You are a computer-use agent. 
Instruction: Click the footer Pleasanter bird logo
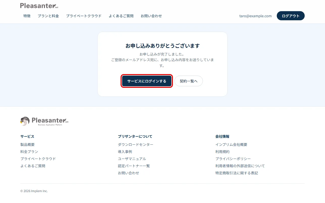tap(44, 121)
